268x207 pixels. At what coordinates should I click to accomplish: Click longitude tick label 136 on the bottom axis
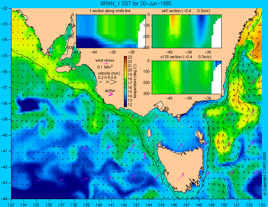49,205
